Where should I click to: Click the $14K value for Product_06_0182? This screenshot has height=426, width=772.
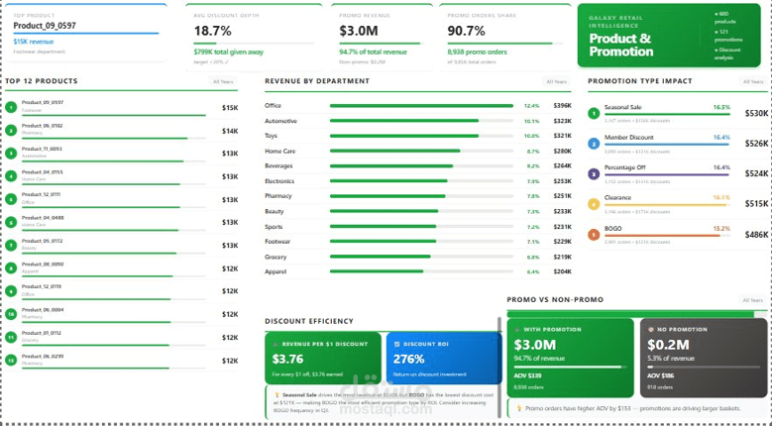pos(230,131)
